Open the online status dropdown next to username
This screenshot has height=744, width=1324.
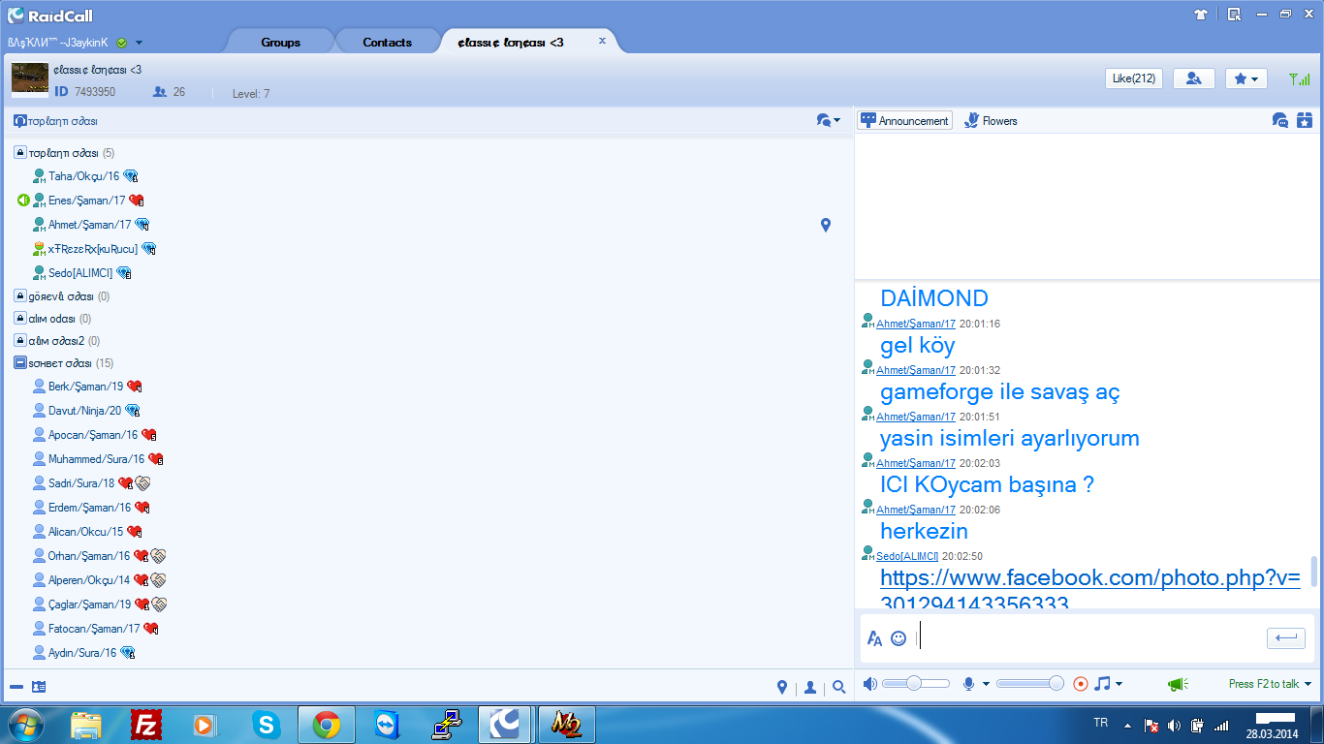point(140,43)
